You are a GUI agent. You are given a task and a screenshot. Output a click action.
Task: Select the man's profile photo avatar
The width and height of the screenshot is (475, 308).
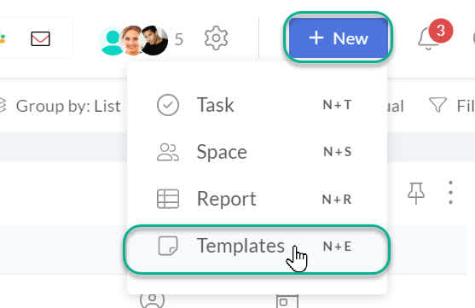[154, 40]
